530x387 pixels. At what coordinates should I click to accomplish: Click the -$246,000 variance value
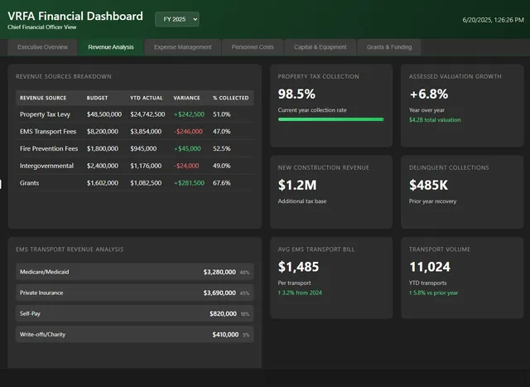pos(188,132)
